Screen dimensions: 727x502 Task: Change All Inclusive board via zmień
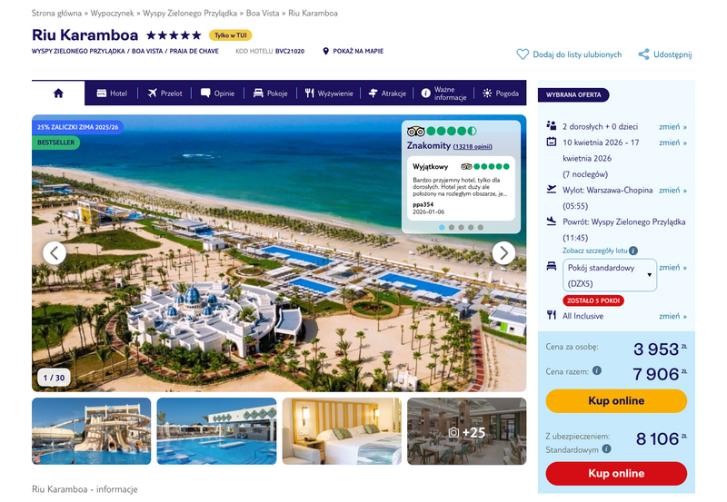pos(672,316)
